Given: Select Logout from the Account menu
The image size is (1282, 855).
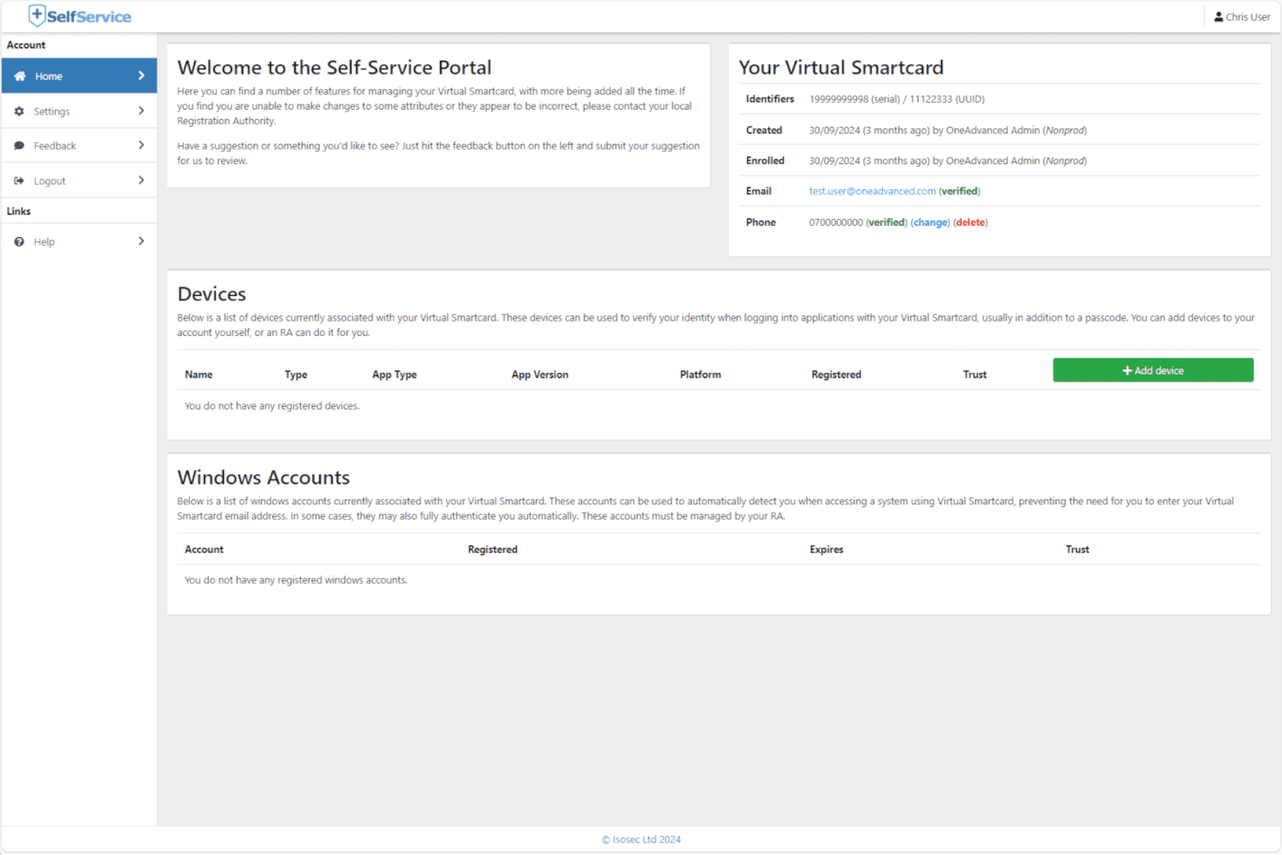Looking at the screenshot, I should click(x=49, y=180).
